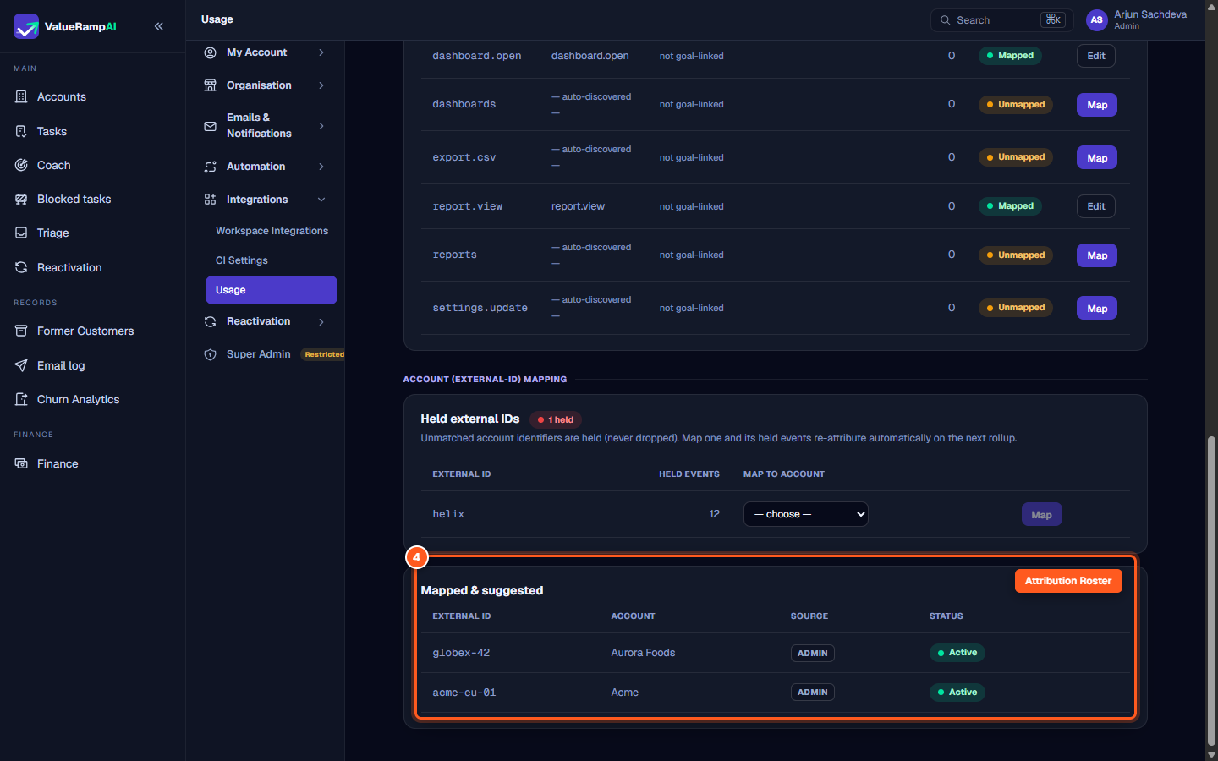Screen dimensions: 1218x761
Task: Open Workspace Integrations submenu item
Action: (272, 231)
